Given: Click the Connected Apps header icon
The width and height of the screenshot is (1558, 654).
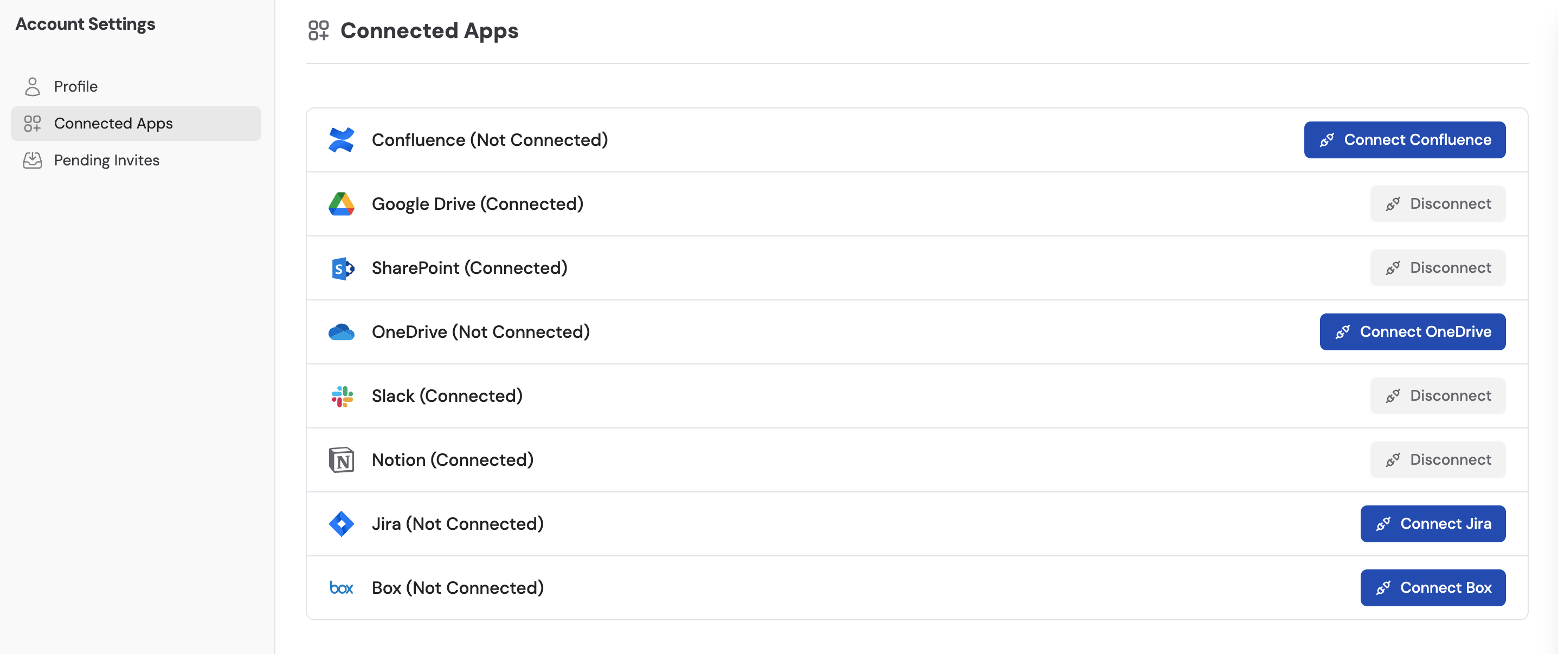Looking at the screenshot, I should [x=319, y=30].
